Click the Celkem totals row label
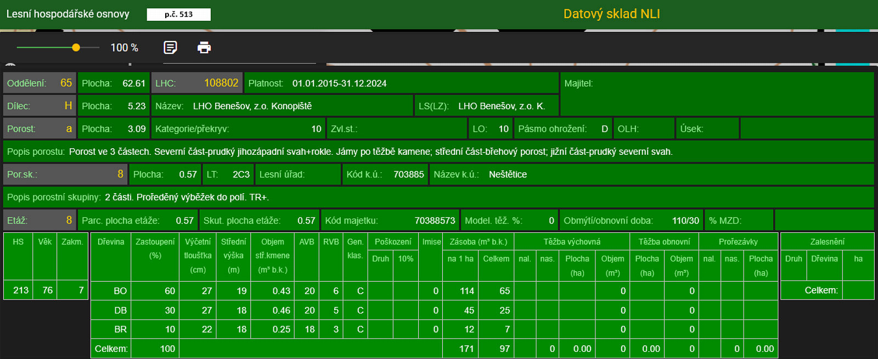Screen dimensions: 878x359 (x=111, y=349)
